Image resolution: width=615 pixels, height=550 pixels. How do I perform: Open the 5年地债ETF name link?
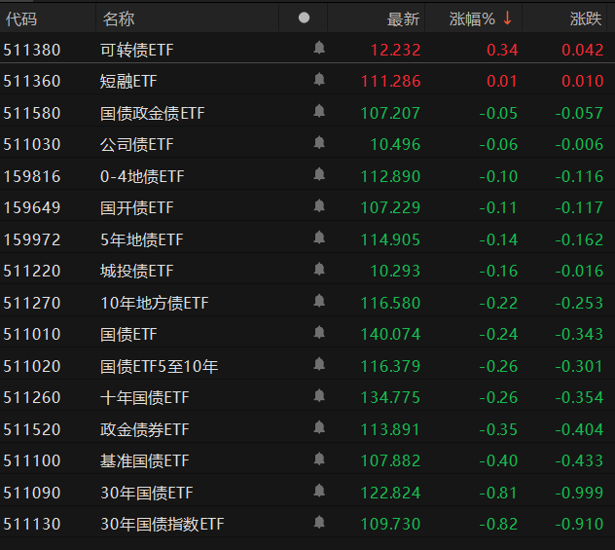(141, 239)
